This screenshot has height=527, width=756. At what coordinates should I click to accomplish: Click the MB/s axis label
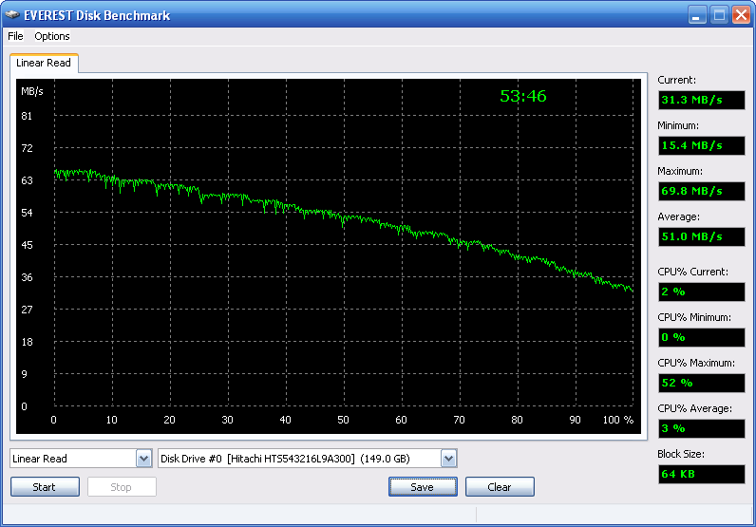pos(32,91)
